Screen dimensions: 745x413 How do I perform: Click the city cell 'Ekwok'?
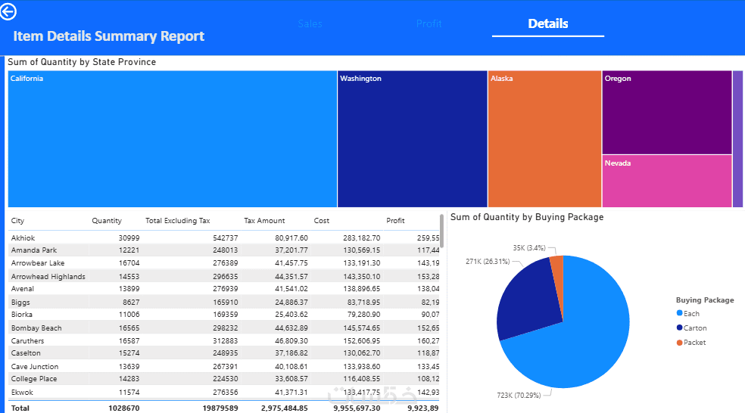click(22, 392)
